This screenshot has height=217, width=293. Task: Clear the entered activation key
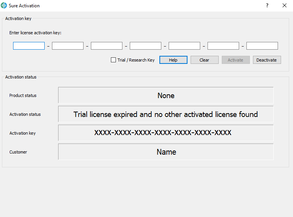tap(204, 60)
